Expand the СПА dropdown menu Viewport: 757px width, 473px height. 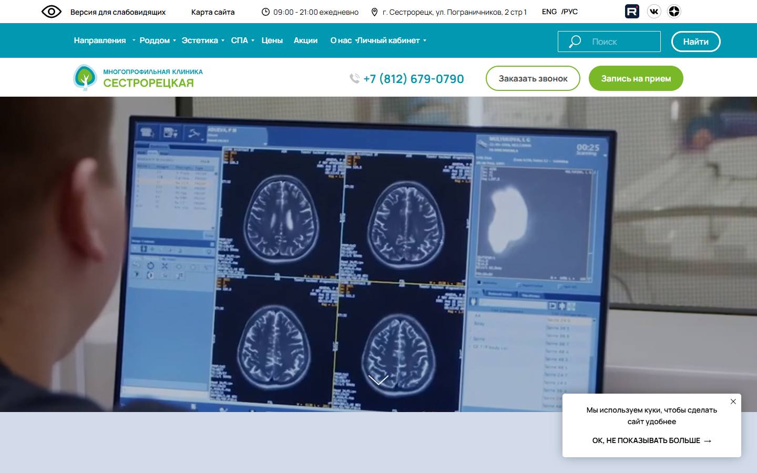pyautogui.click(x=242, y=40)
